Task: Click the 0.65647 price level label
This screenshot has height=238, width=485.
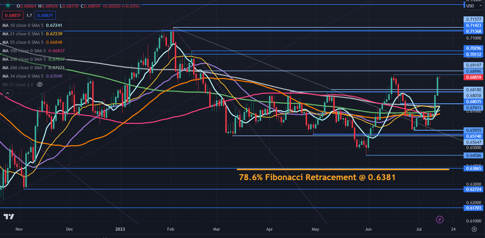Action: click(473, 142)
